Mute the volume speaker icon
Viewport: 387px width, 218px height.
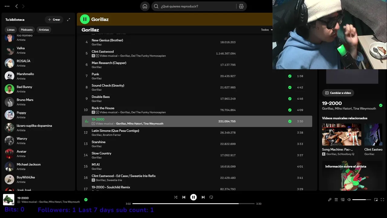(x=349, y=200)
